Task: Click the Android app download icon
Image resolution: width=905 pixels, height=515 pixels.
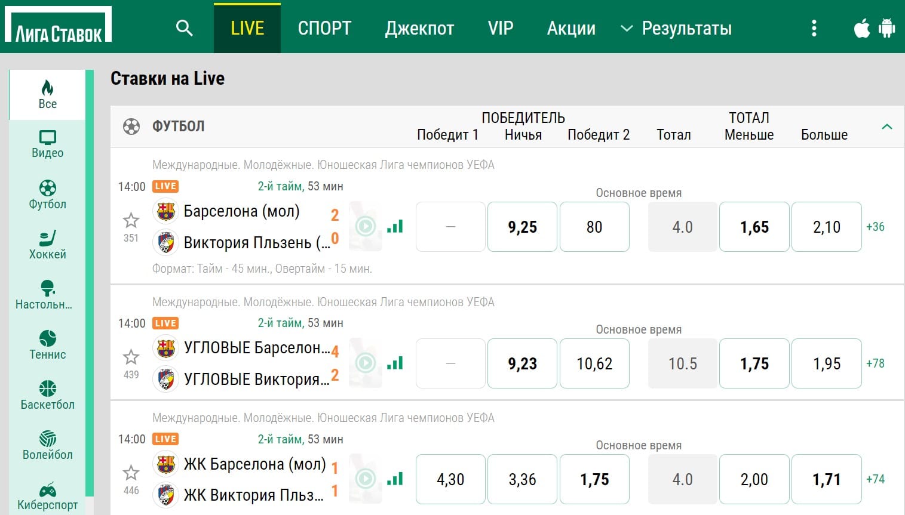Action: (886, 28)
